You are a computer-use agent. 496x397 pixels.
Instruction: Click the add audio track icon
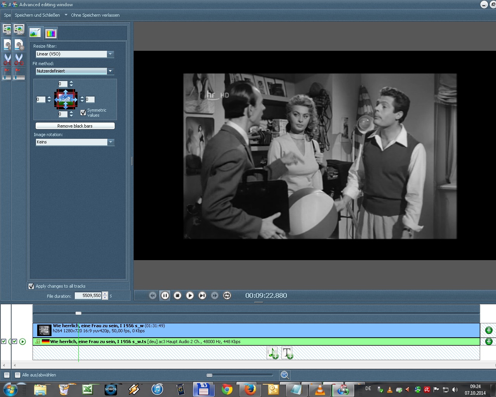click(273, 353)
